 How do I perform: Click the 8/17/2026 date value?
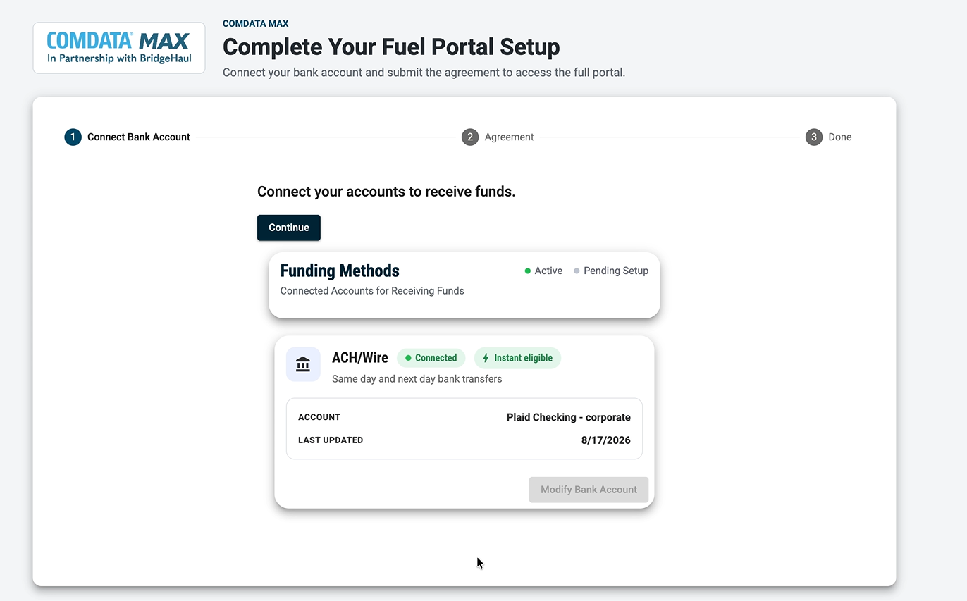[606, 440]
